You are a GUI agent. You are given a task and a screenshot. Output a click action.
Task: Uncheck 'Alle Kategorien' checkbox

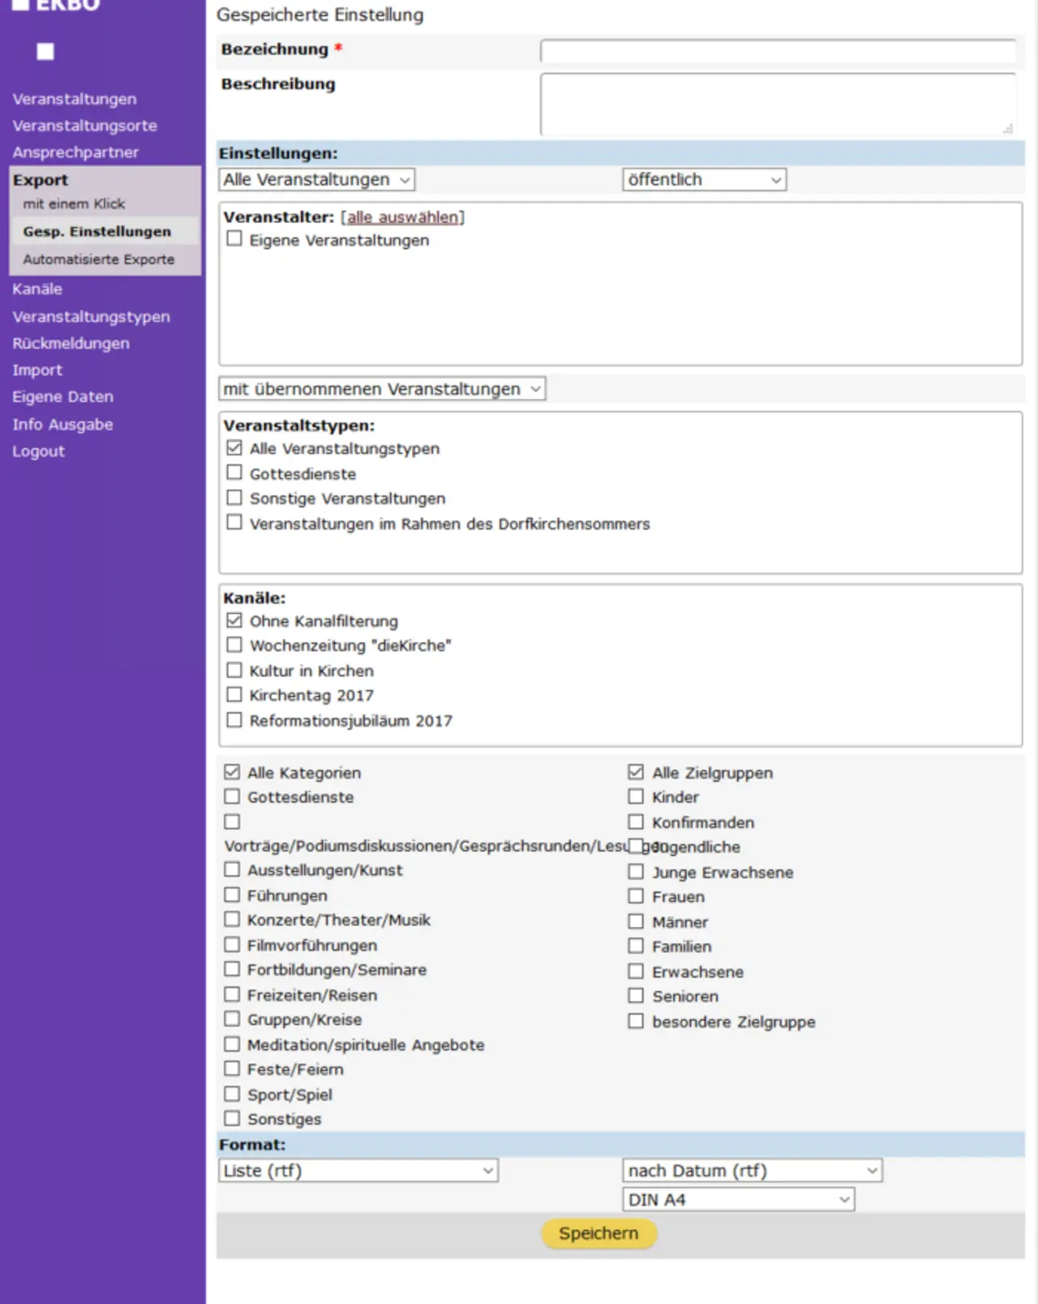(232, 771)
